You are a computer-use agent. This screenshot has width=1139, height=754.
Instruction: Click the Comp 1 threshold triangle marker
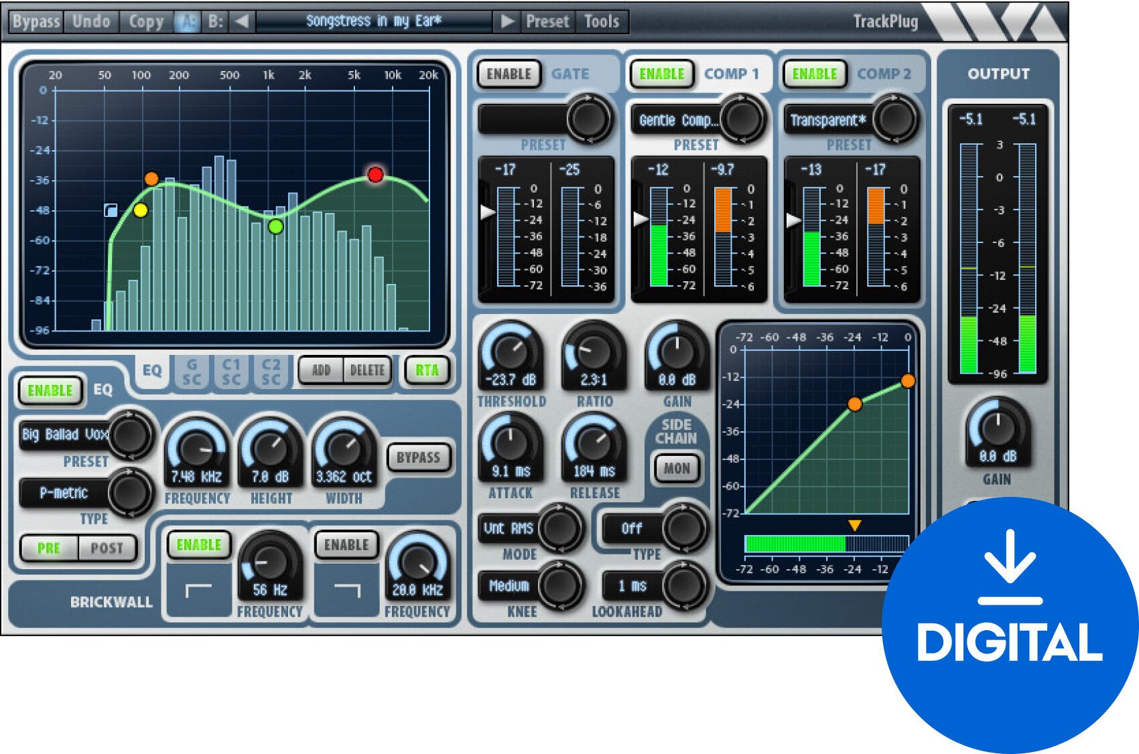tap(641, 218)
